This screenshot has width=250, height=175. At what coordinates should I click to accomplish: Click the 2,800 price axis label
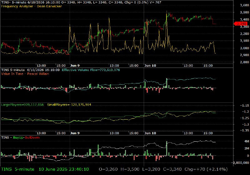pyautogui.click(x=244, y=62)
